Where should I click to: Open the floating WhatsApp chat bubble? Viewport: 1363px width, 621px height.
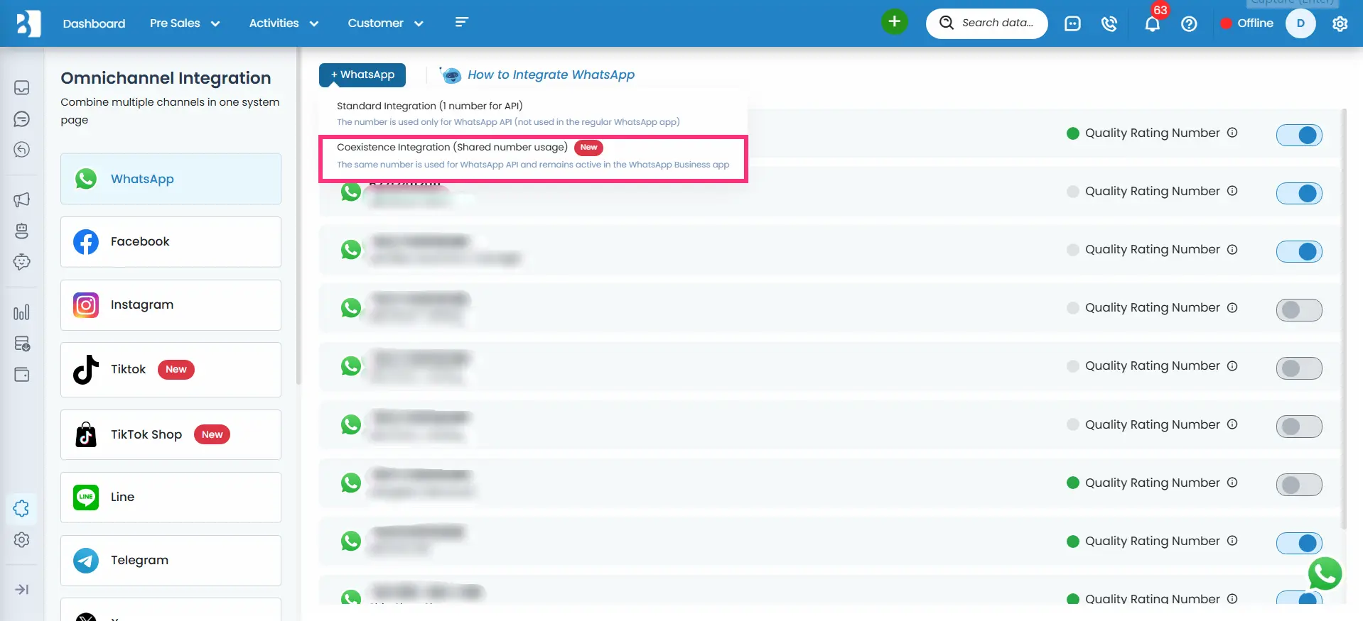1325,573
